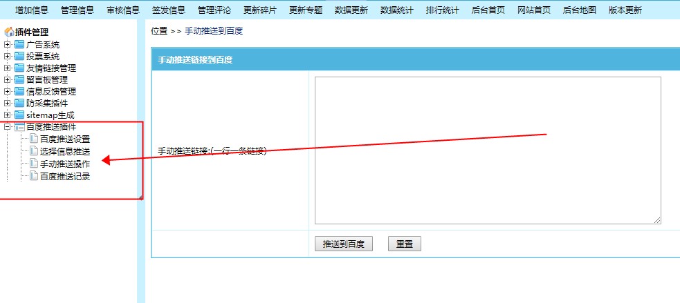Select the 投票系统 tree label

43,57
